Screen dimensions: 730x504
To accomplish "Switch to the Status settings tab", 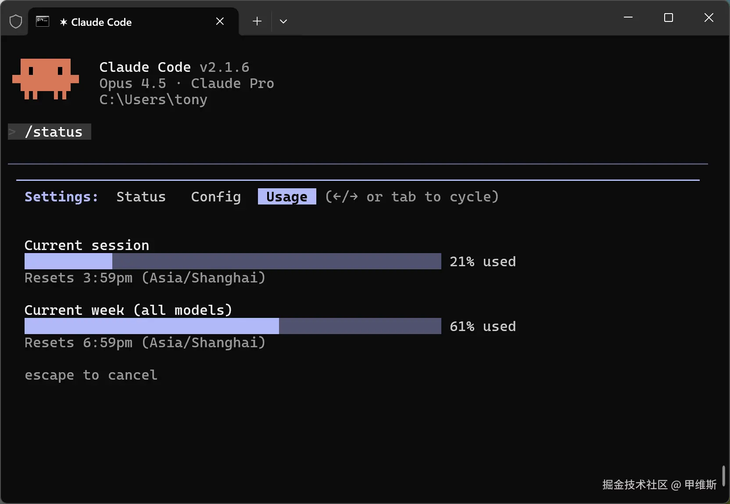I will [x=141, y=197].
